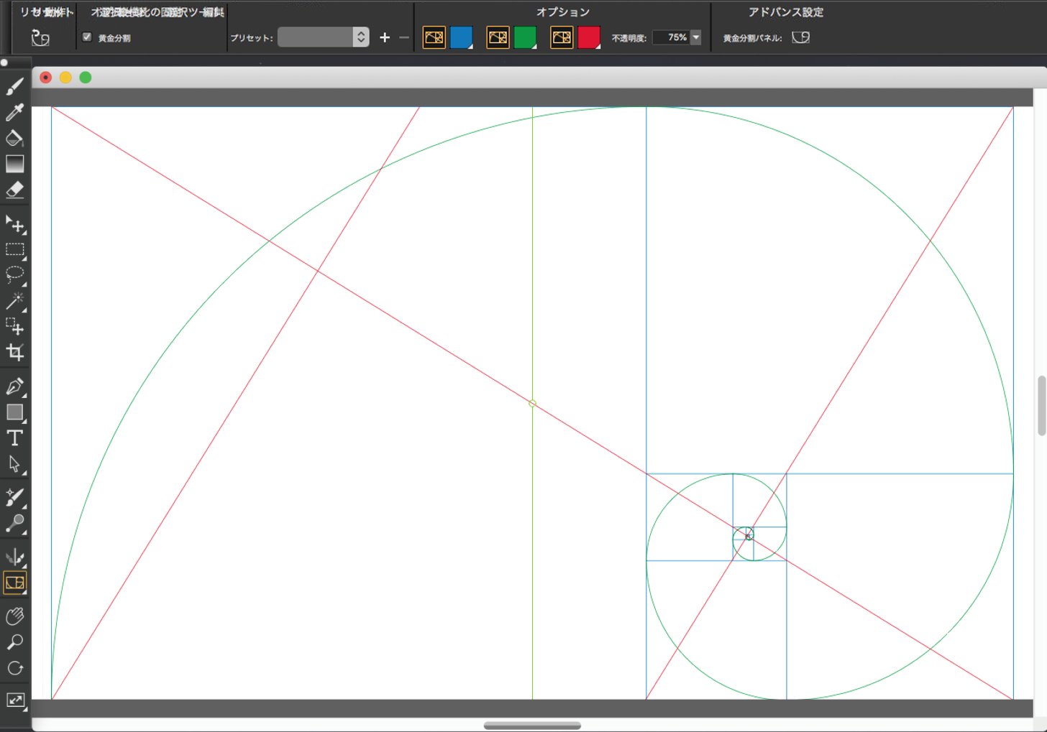Image resolution: width=1047 pixels, height=732 pixels.
Task: Click the Rotate Page tool
Action: click(14, 668)
